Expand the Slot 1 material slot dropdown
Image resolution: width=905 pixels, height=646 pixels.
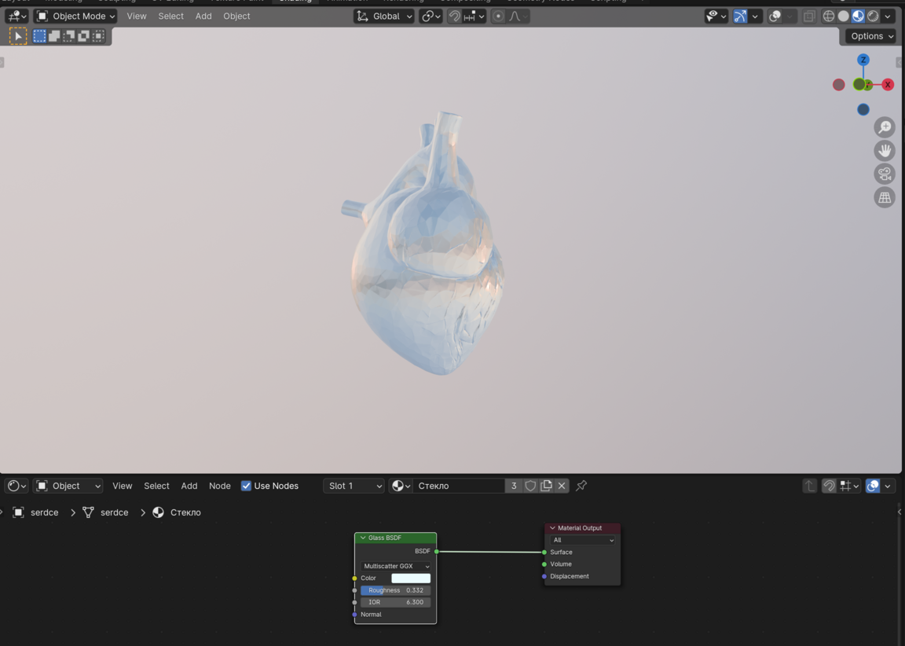(354, 486)
